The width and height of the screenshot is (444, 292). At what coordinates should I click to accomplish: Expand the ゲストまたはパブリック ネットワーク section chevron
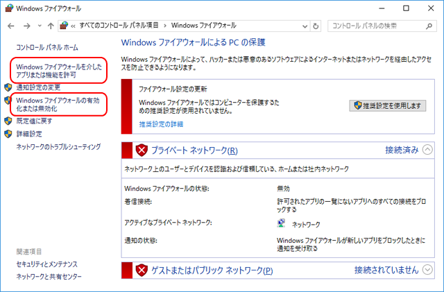click(x=427, y=270)
